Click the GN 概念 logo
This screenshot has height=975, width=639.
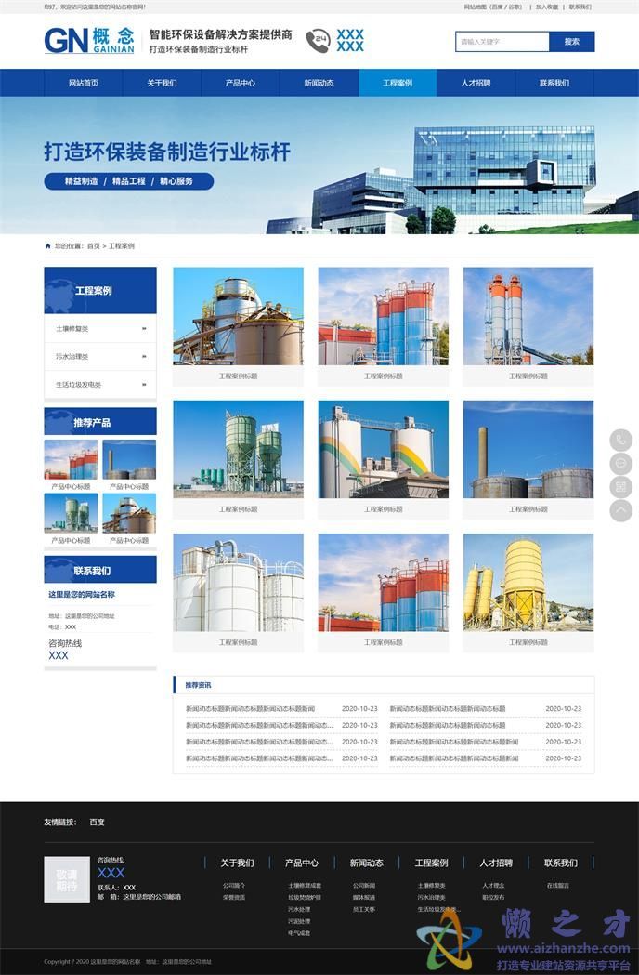[x=89, y=41]
